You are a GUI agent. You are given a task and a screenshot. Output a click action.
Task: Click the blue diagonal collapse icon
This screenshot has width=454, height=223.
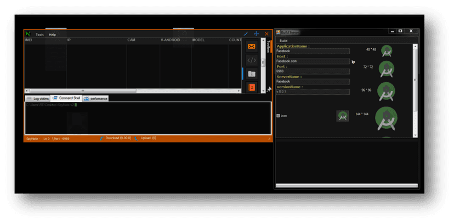pyautogui.click(x=246, y=34)
